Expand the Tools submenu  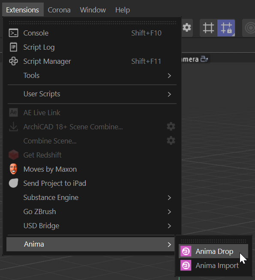[x=92, y=75]
